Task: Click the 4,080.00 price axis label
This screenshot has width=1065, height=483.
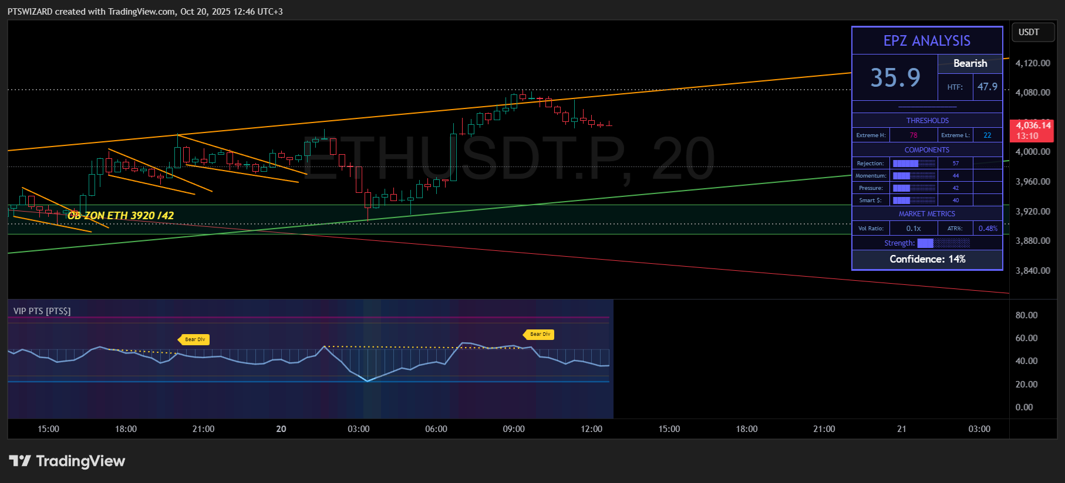Action: (1033, 93)
